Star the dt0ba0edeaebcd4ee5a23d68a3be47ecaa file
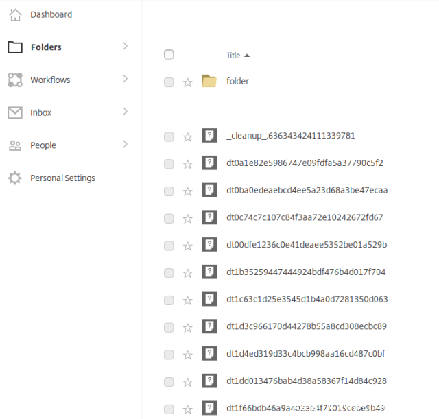Image resolution: width=439 pixels, height=419 pixels. (x=187, y=192)
